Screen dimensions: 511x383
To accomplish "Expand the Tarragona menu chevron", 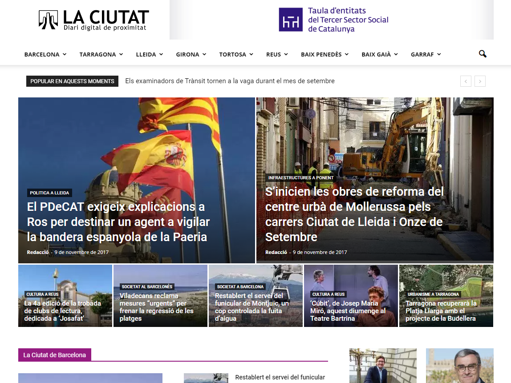I will tap(121, 54).
